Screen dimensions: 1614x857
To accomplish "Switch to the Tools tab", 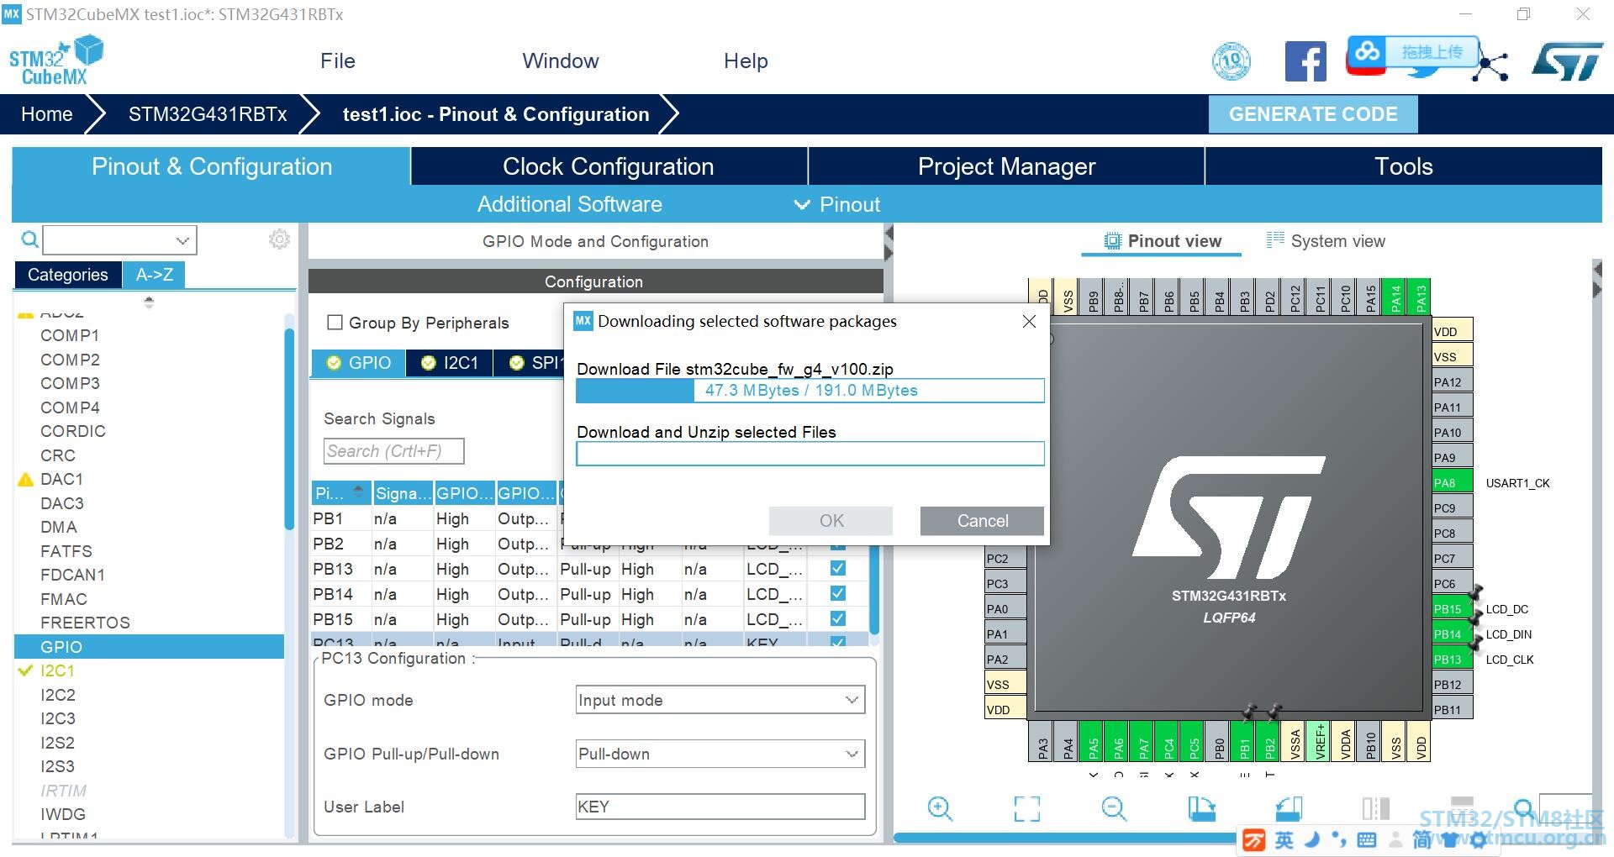I will (1404, 166).
